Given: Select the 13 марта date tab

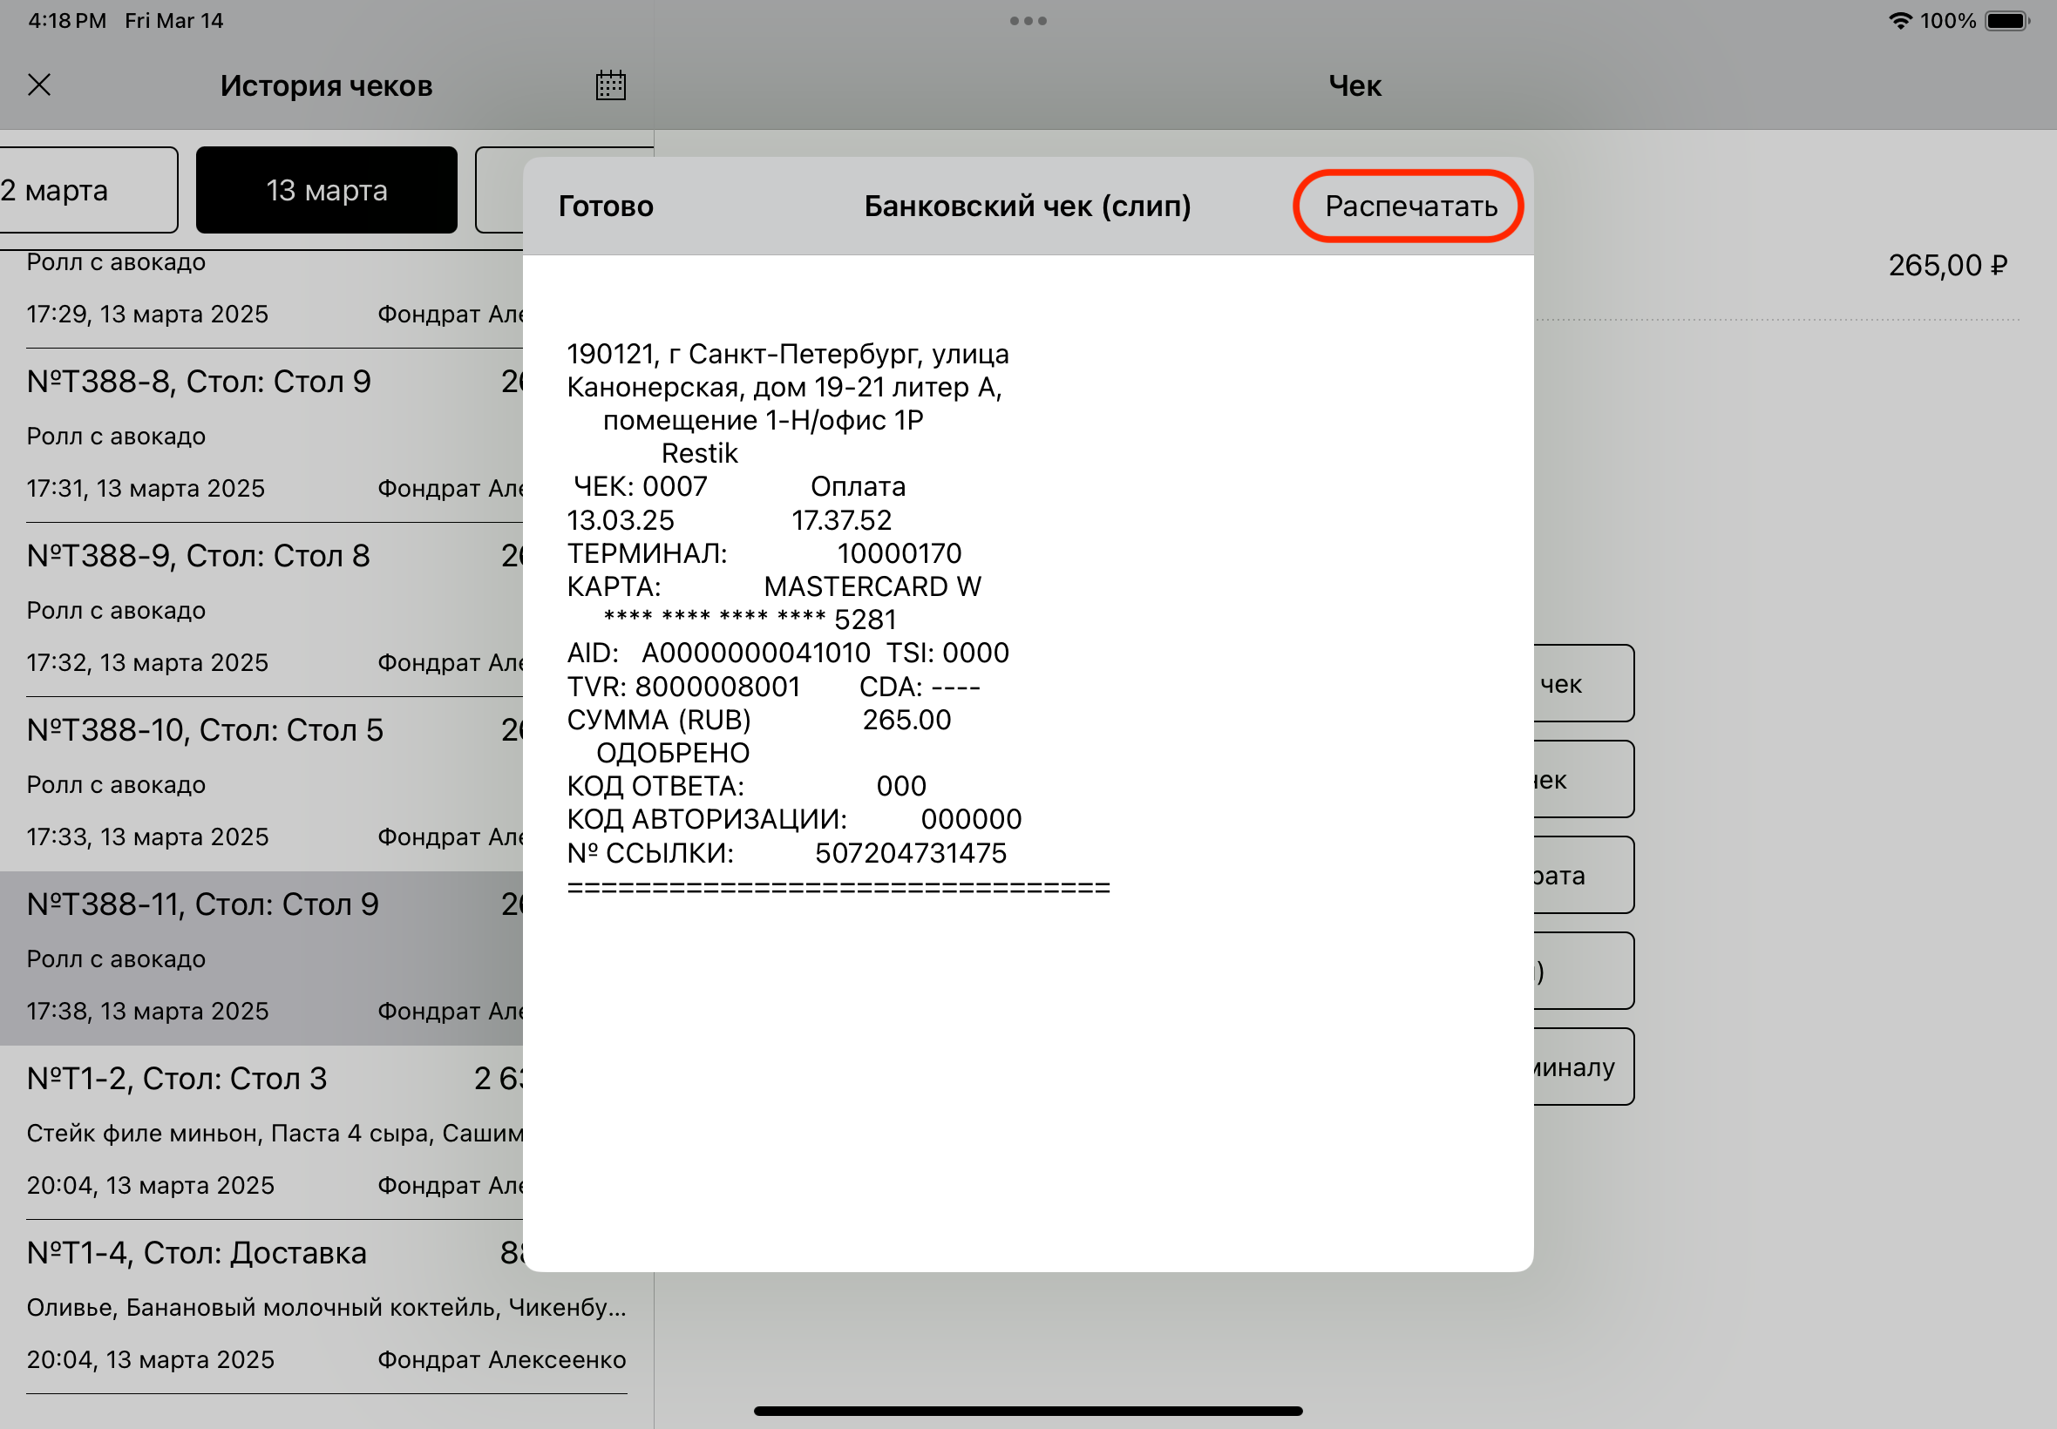Looking at the screenshot, I should pyautogui.click(x=326, y=190).
